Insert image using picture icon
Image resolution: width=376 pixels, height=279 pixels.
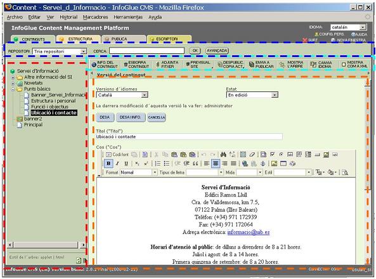(274, 164)
